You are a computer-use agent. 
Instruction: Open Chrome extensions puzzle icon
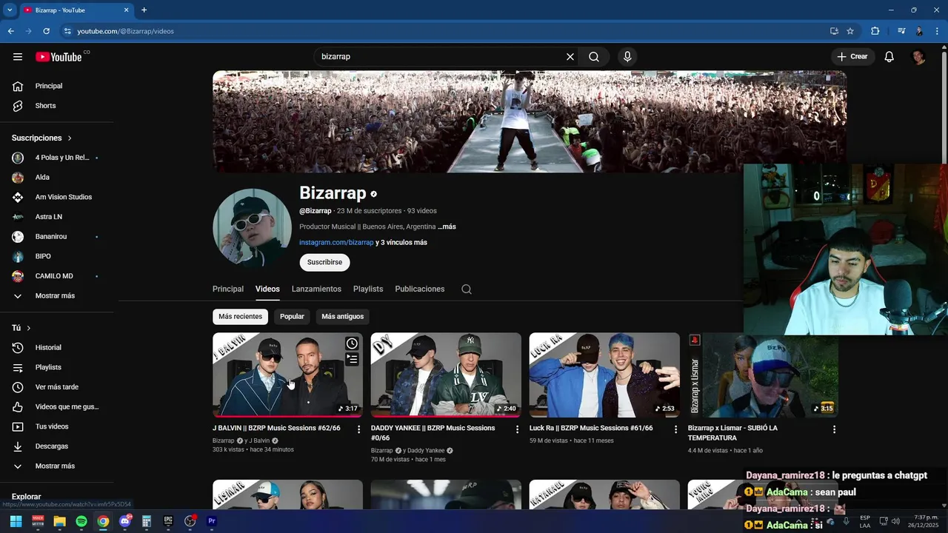(875, 31)
